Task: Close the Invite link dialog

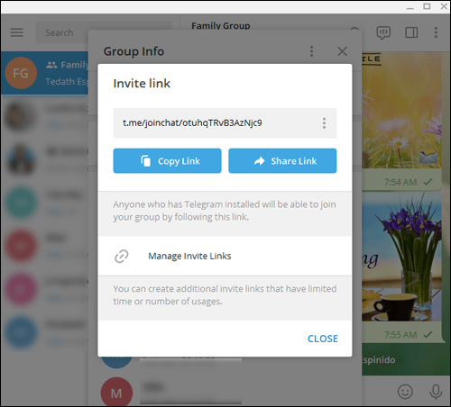Action: click(323, 339)
